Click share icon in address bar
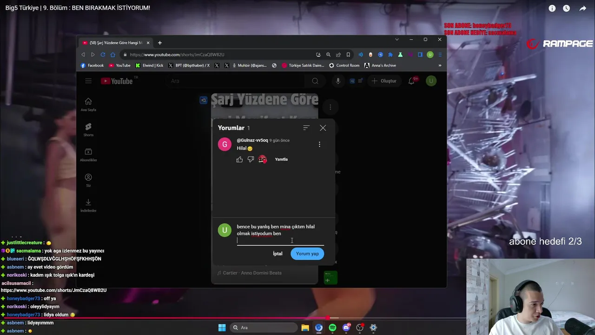The width and height of the screenshot is (595, 335). 338,54
